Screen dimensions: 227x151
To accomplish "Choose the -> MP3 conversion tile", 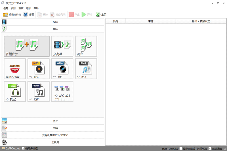I will coord(39,69).
